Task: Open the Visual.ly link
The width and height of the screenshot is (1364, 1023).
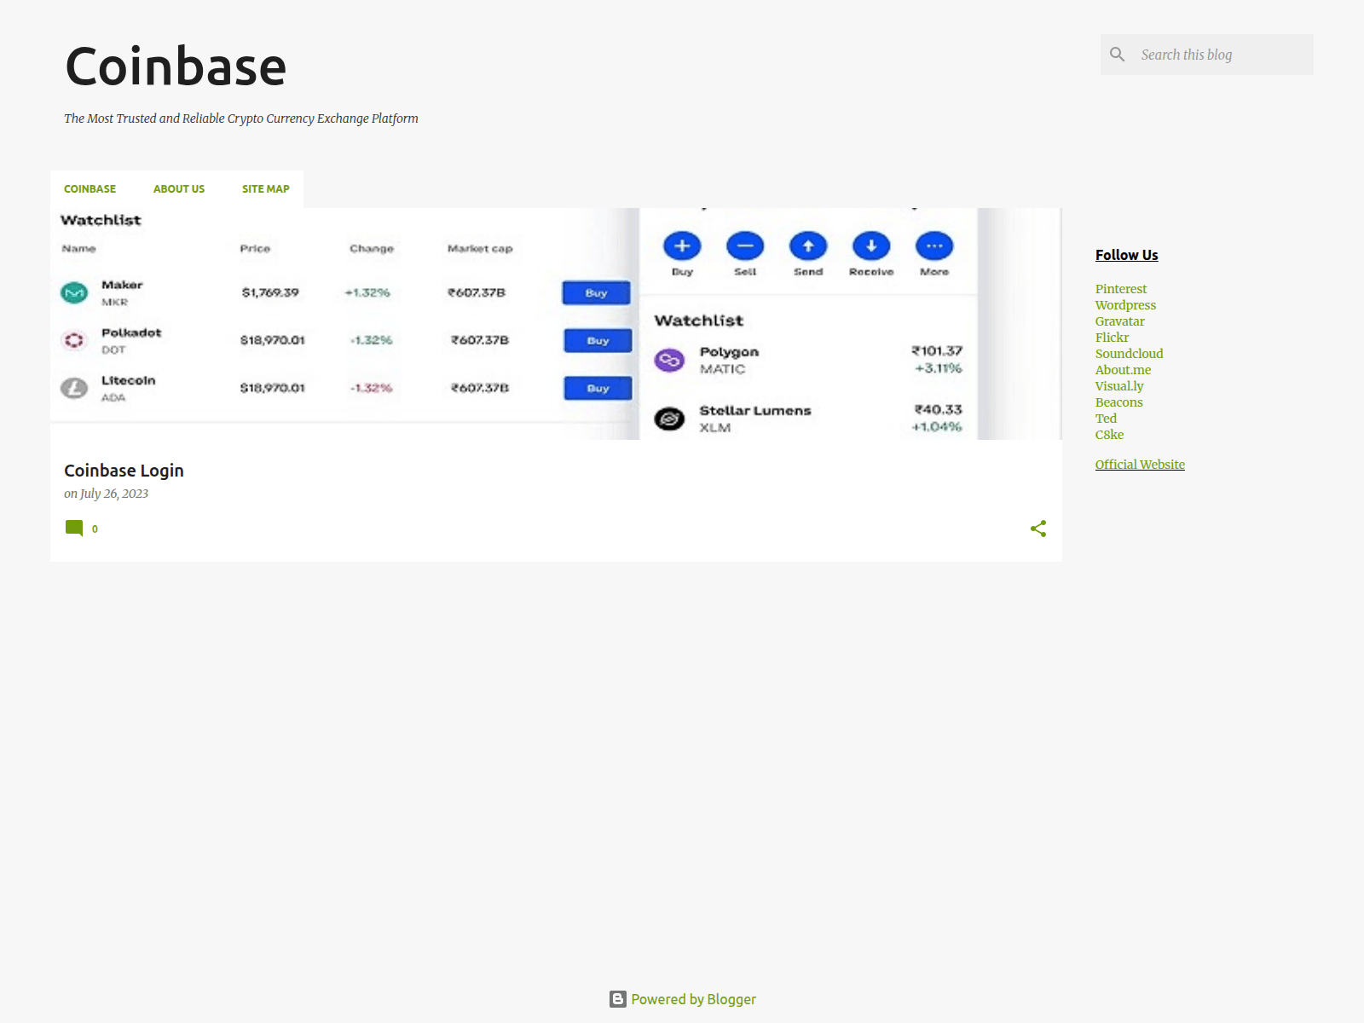Action: pos(1119,386)
